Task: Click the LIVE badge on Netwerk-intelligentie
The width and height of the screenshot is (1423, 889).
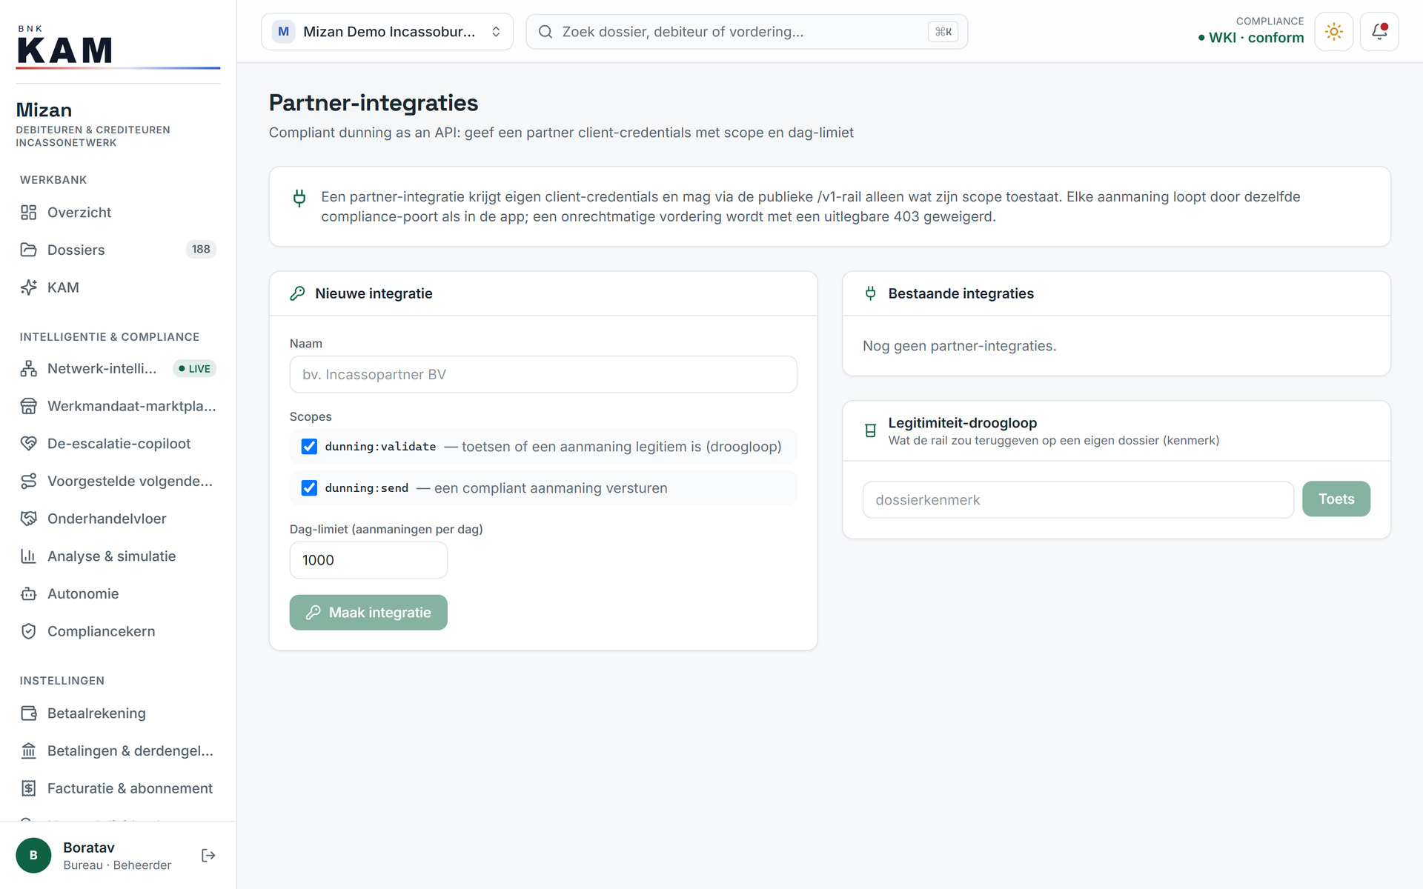Action: point(194,369)
